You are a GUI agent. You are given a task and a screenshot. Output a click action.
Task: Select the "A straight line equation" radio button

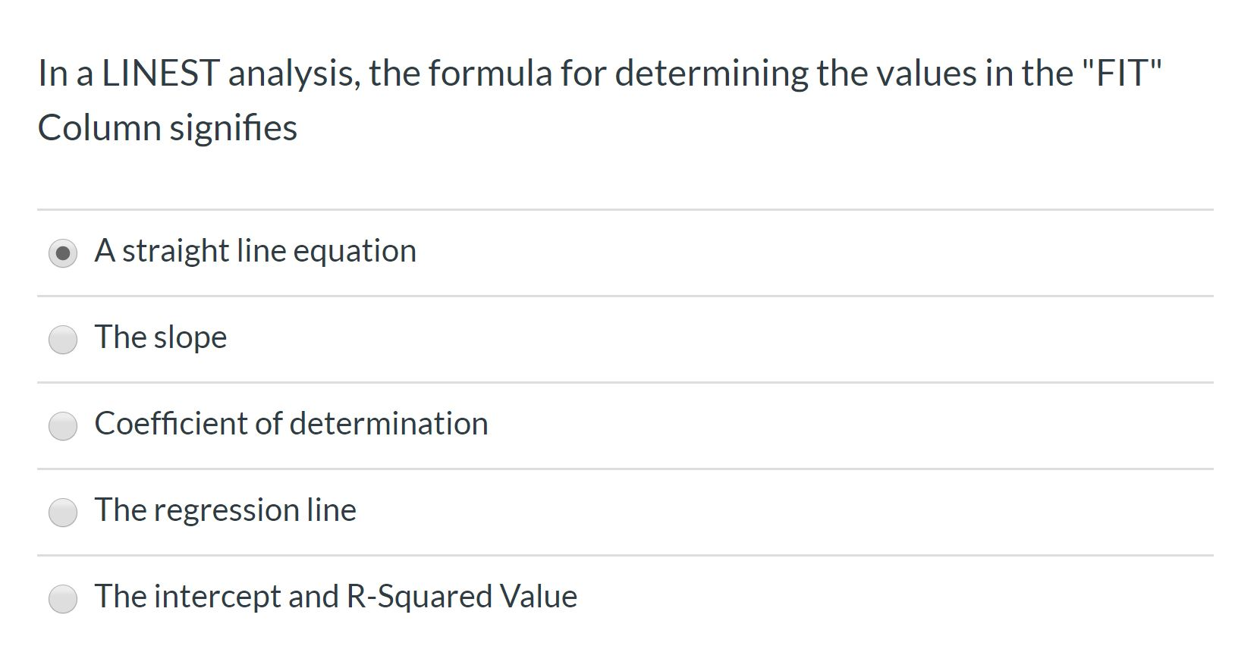point(63,252)
